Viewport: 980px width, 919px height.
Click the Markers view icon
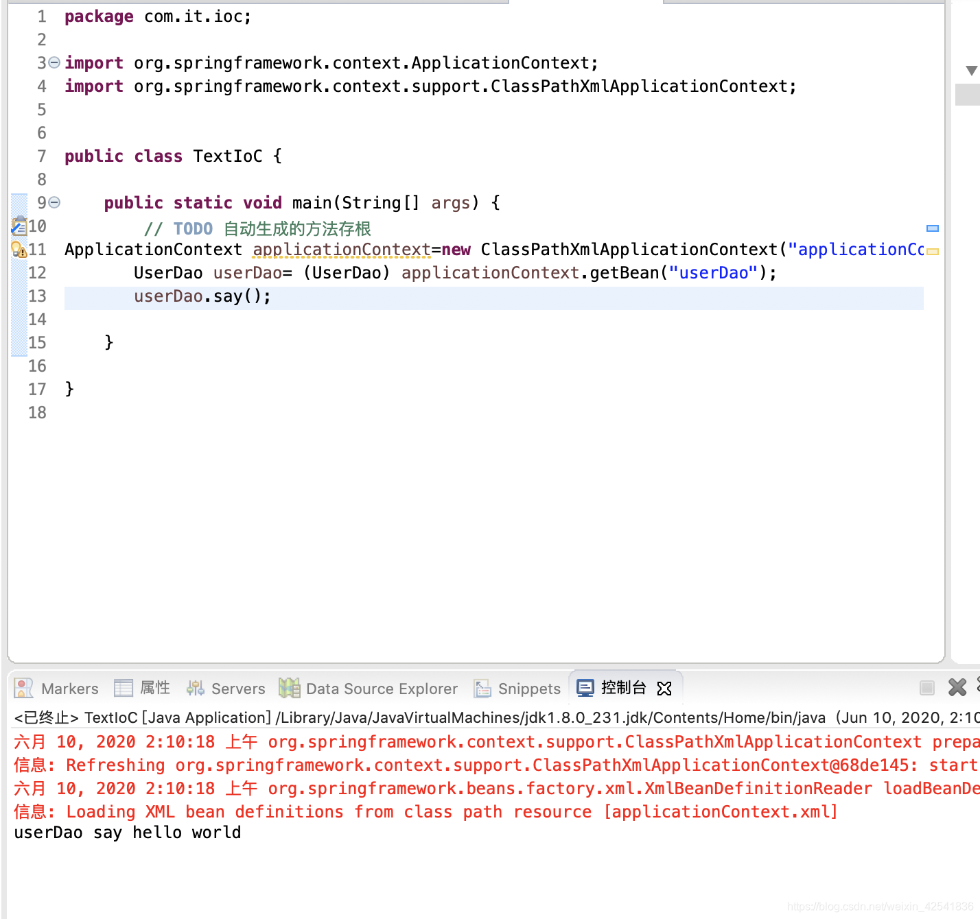[x=23, y=688]
